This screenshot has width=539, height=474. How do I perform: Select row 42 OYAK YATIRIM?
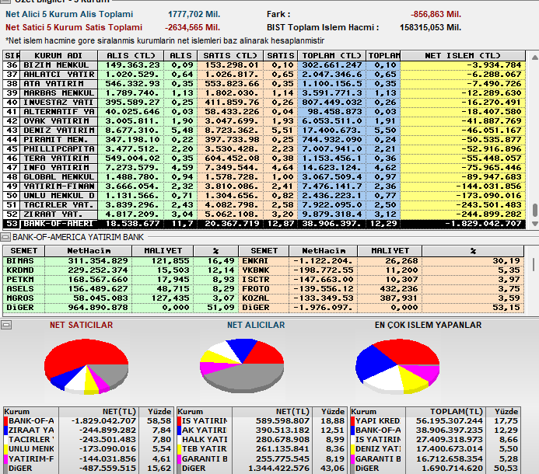[x=264, y=121]
